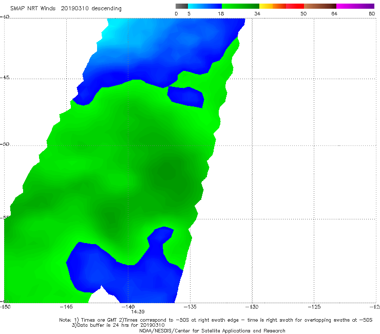380x334 pixels.
Task: Click the red segment of the color bar
Action: pos(295,6)
